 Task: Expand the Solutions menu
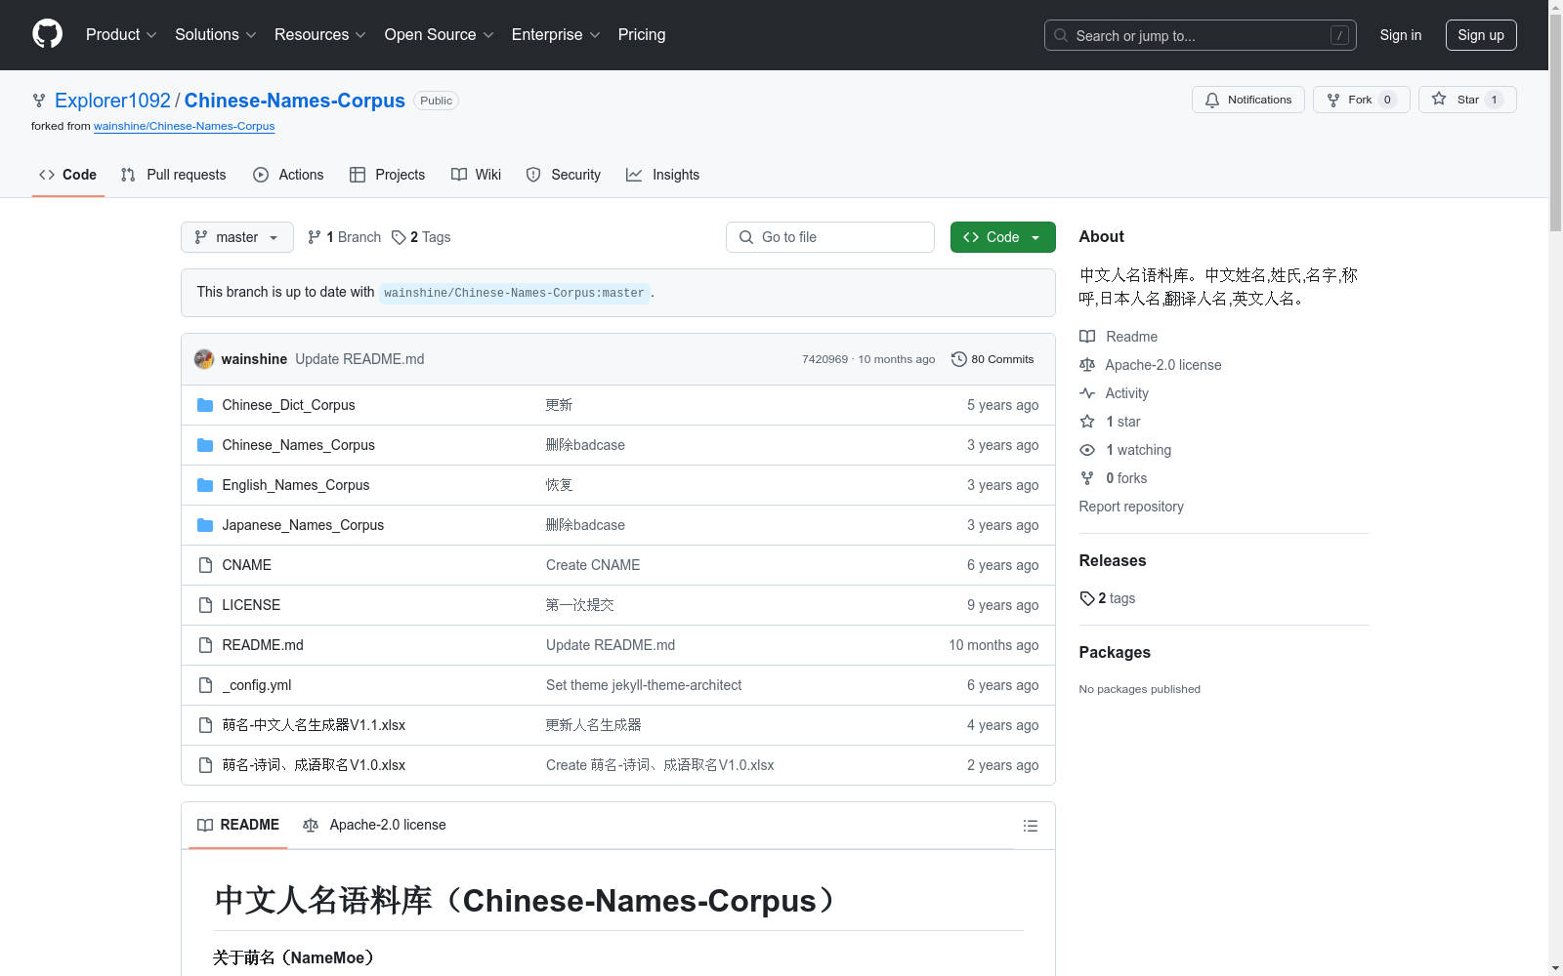click(216, 34)
